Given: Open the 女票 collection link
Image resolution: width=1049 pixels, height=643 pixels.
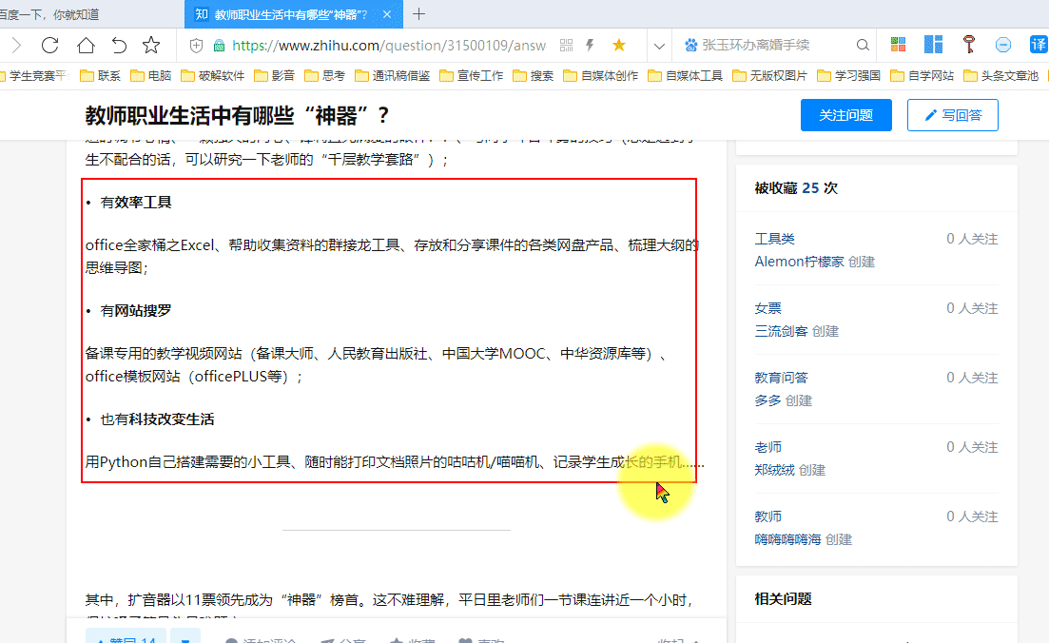Looking at the screenshot, I should point(768,308).
